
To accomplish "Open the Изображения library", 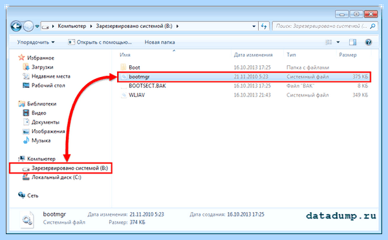I will tap(48, 131).
